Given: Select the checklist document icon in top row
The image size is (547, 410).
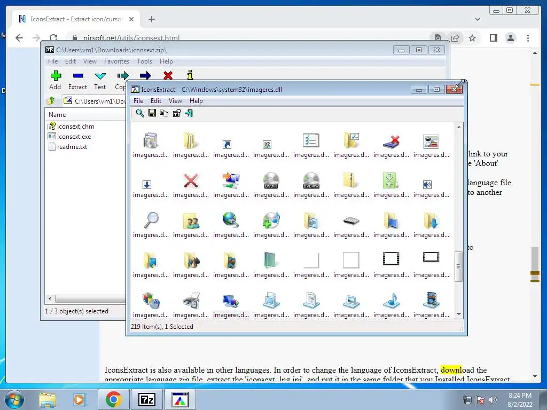Looking at the screenshot, I should [311, 140].
